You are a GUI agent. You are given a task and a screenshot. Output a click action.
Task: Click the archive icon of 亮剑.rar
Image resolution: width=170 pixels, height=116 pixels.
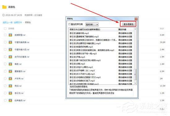click(11, 86)
